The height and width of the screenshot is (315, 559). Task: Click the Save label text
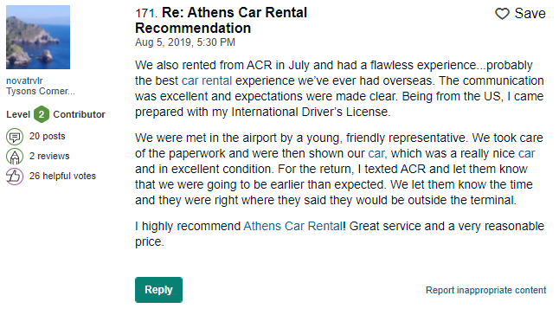[x=530, y=14]
